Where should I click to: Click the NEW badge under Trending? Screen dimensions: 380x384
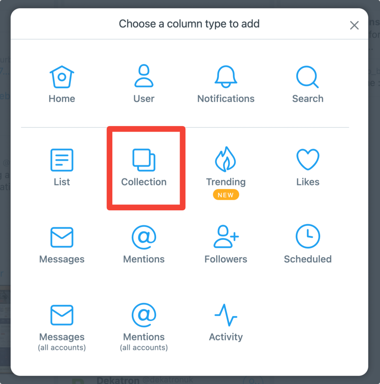point(226,195)
